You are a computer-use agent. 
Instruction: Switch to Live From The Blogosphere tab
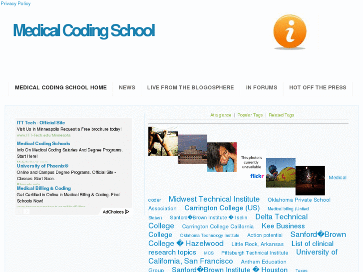[x=190, y=87]
